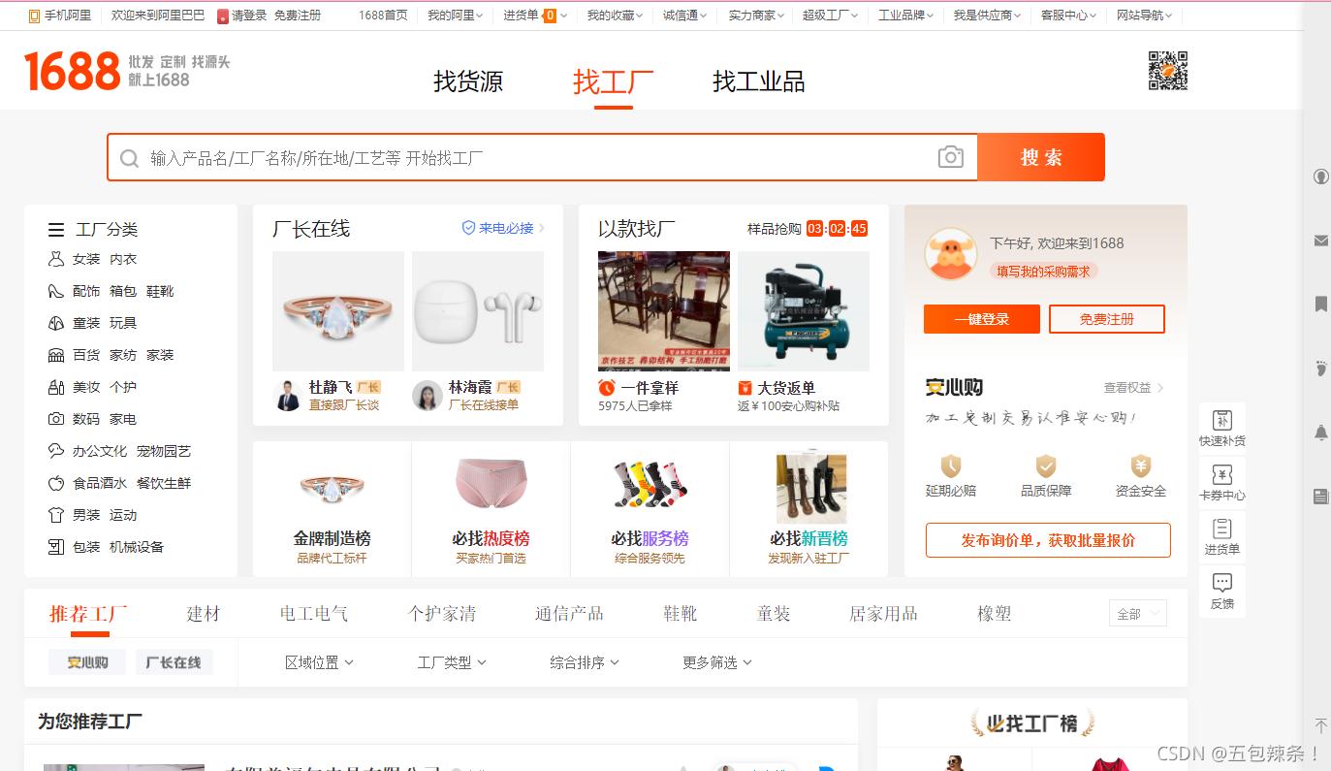Image resolution: width=1331 pixels, height=771 pixels.
Task: Open messages via the envelope icon
Action: (1320, 241)
